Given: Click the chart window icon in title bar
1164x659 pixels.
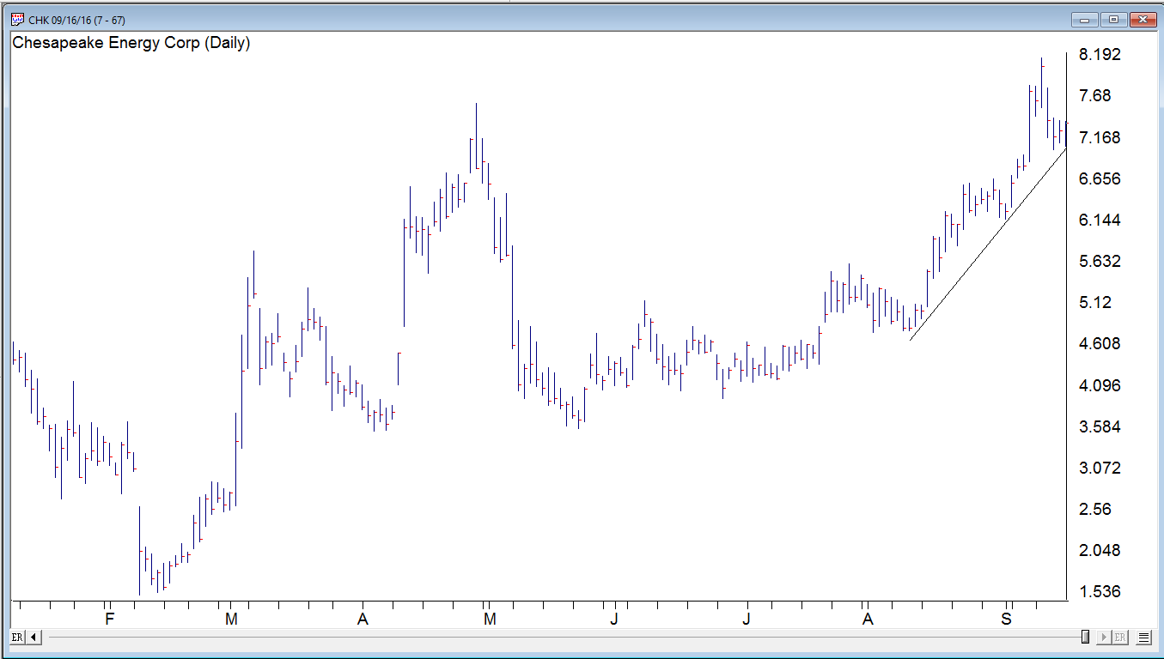Looking at the screenshot, I should [17, 20].
